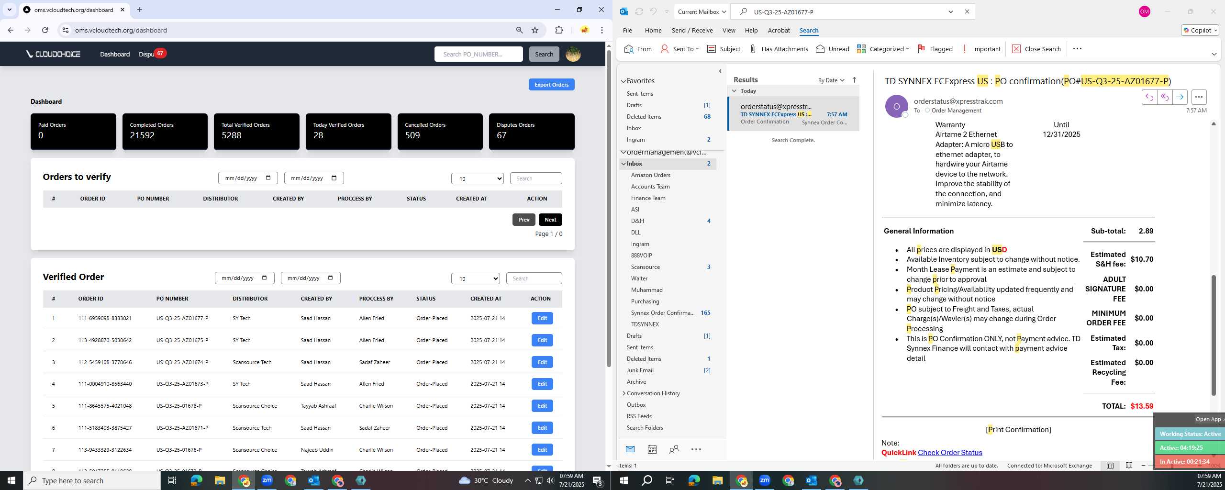Open Copilot dropdown button
Image resolution: width=1225 pixels, height=490 pixels.
point(1200,30)
